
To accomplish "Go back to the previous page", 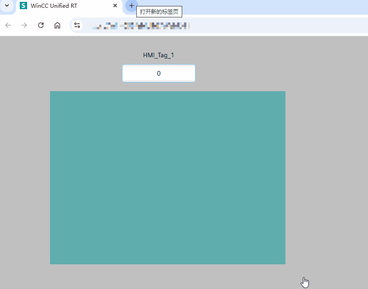I will coord(8,25).
